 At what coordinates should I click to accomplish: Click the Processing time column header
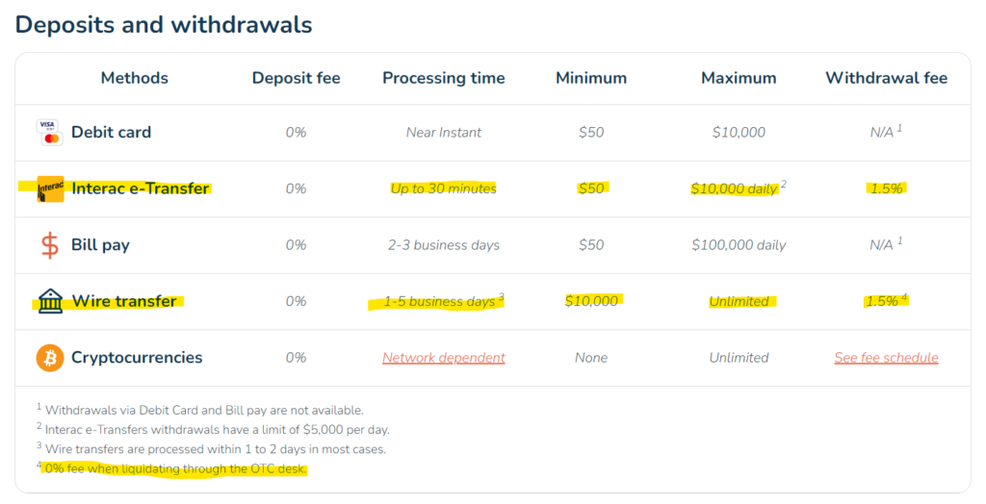[x=443, y=78]
